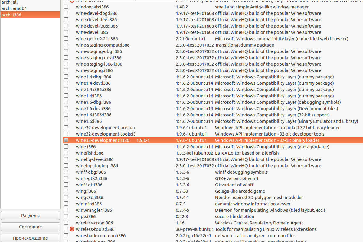Click installed version 1.9.6-1 of wine32-development
This screenshot has height=242, width=363.
coord(143,140)
